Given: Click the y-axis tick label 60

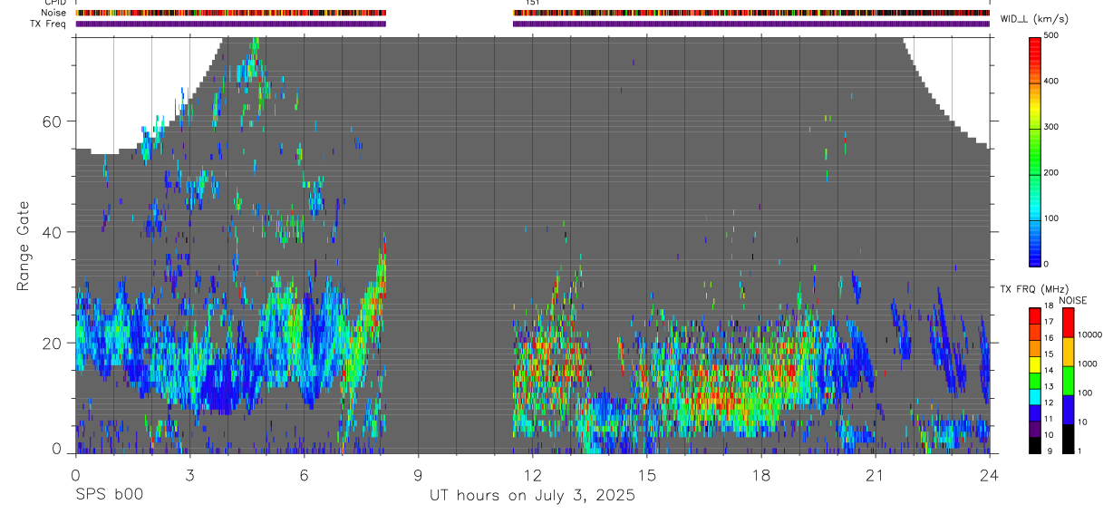Looking at the screenshot, I should (x=52, y=121).
